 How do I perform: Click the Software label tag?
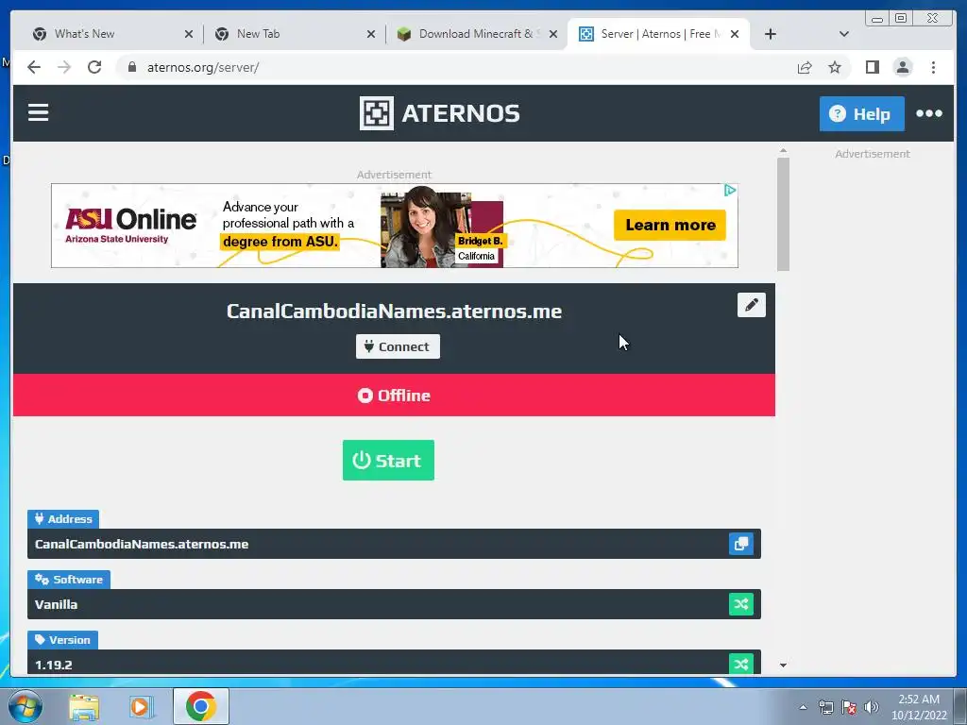[69, 580]
